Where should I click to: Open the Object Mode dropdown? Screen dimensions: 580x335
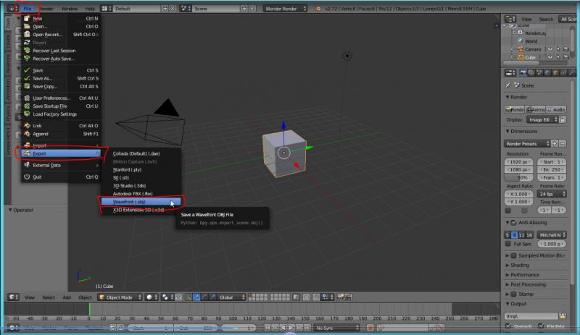[x=120, y=297]
